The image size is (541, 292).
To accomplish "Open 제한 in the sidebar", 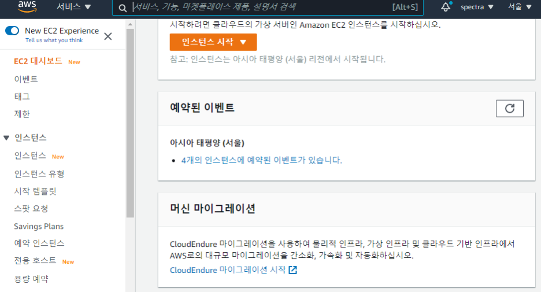I will (22, 114).
